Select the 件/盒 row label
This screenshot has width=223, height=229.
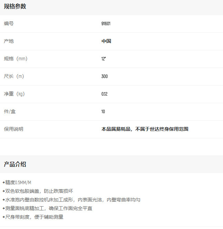coord(10,111)
